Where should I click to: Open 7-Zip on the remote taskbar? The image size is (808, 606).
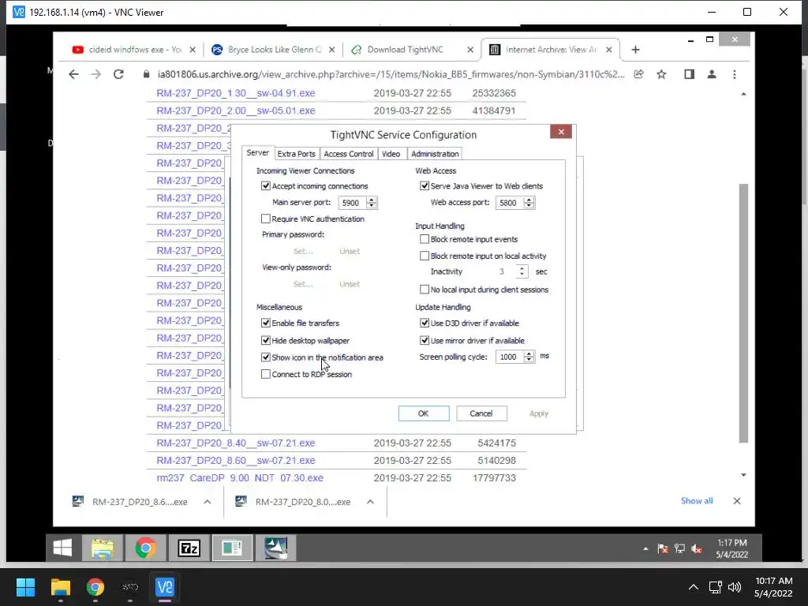(x=189, y=548)
